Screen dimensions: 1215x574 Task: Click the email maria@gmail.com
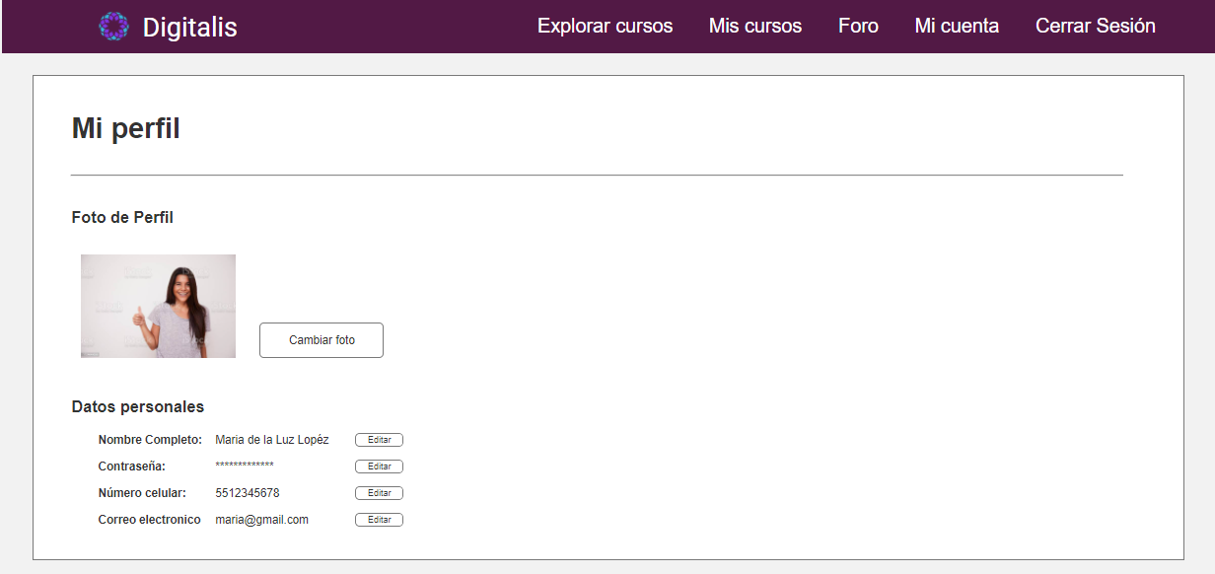262,520
